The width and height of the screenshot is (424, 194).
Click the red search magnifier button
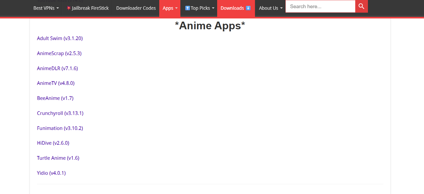(x=361, y=6)
